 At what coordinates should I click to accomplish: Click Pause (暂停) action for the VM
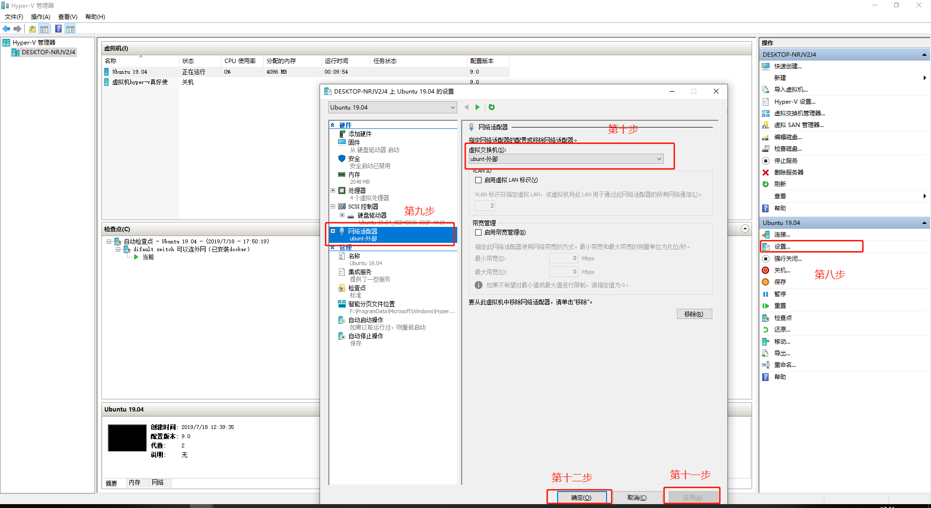780,294
